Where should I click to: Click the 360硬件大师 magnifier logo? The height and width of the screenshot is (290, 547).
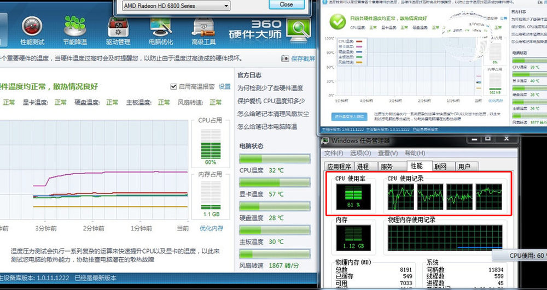(x=298, y=31)
